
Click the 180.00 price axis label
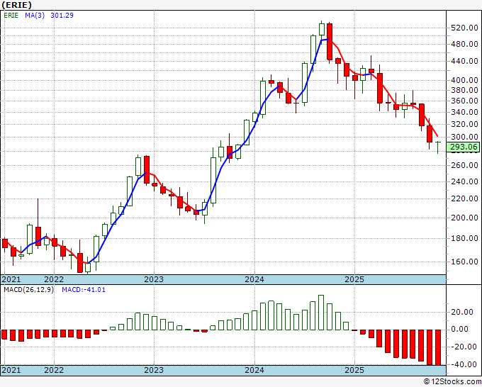tap(464, 239)
